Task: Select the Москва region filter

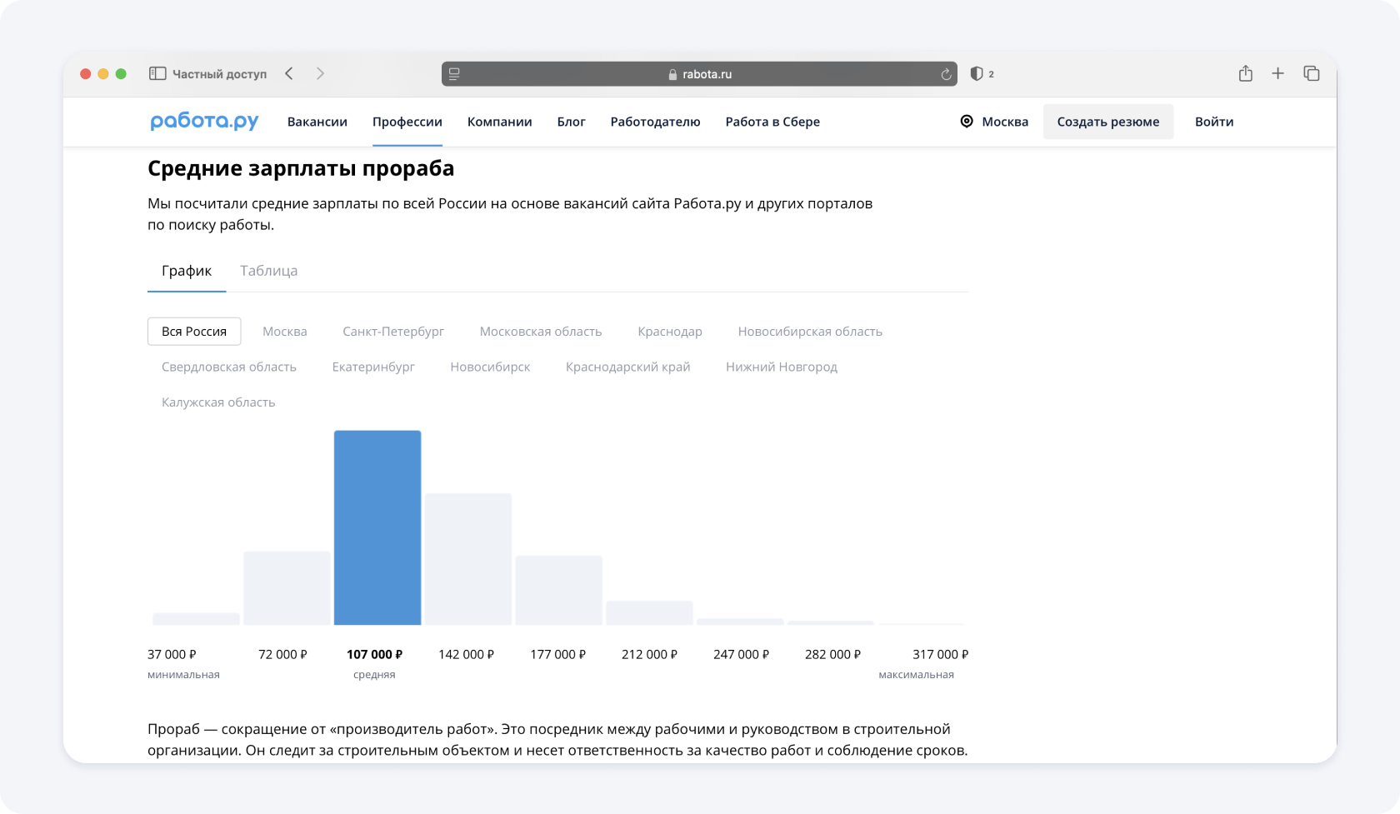Action: pos(284,332)
